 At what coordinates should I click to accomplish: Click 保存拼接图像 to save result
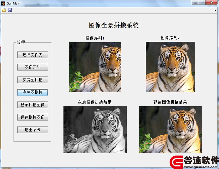(x=33, y=117)
